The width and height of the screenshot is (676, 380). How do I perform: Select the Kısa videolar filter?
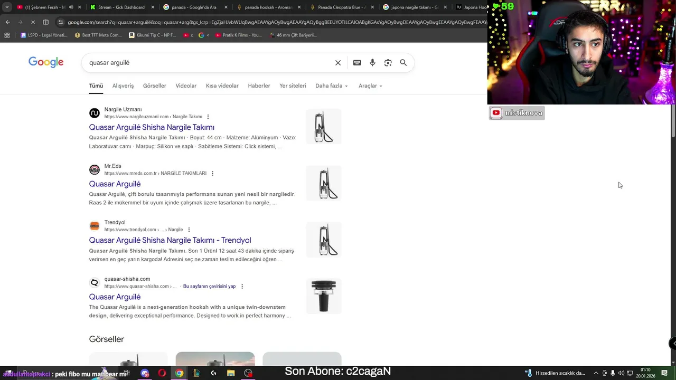click(222, 85)
